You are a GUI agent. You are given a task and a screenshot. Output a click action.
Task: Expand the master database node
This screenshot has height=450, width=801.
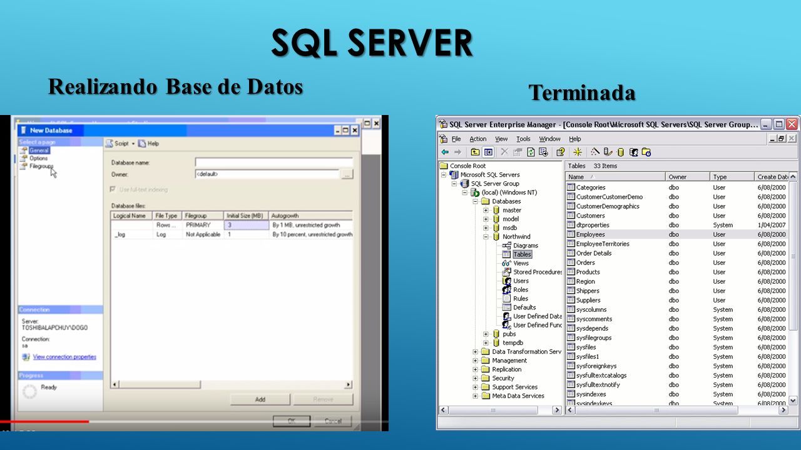tap(486, 211)
